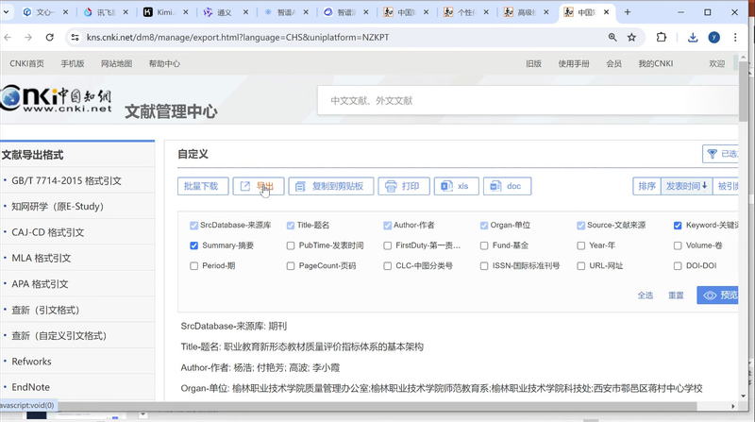This screenshot has width=755, height=422.
Task: Copy citations via 复制到剪贴板 button
Action: click(331, 187)
